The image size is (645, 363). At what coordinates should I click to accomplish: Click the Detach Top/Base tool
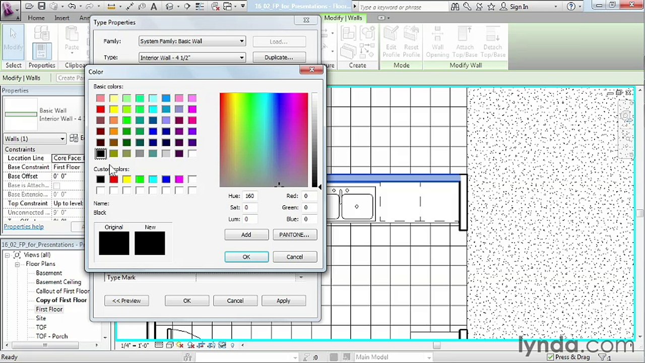493,42
